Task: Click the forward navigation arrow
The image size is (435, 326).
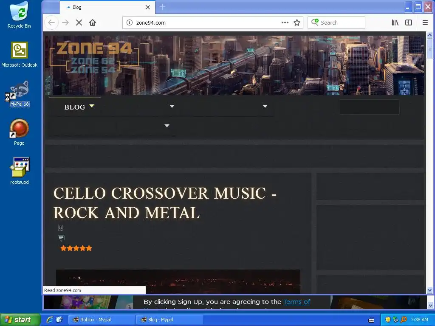Action: [65, 22]
